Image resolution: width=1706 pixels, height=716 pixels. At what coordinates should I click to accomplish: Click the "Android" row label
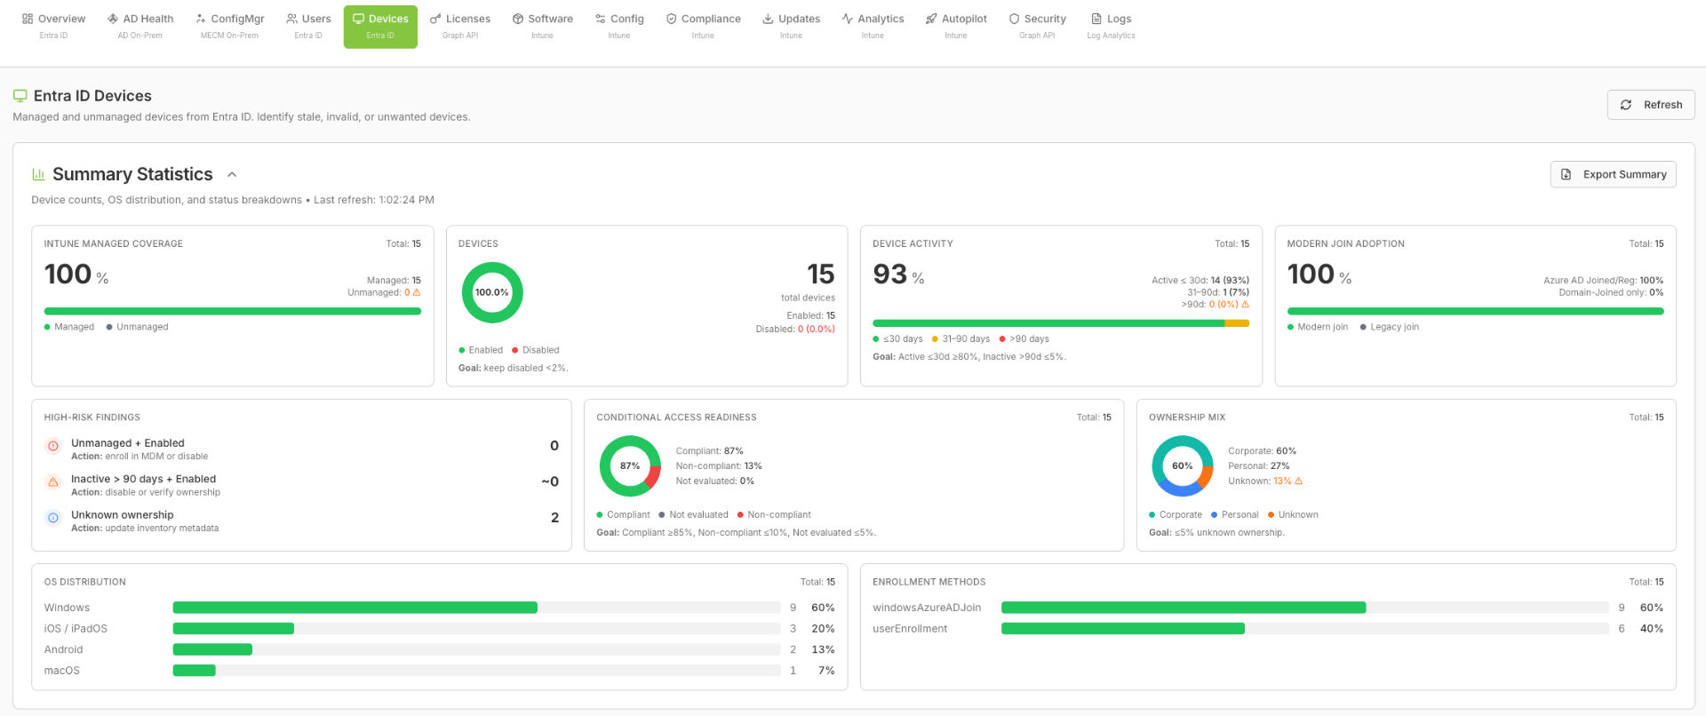[64, 649]
